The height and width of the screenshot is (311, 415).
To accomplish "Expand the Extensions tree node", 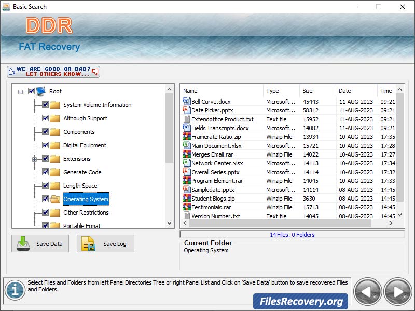I will pyautogui.click(x=34, y=159).
